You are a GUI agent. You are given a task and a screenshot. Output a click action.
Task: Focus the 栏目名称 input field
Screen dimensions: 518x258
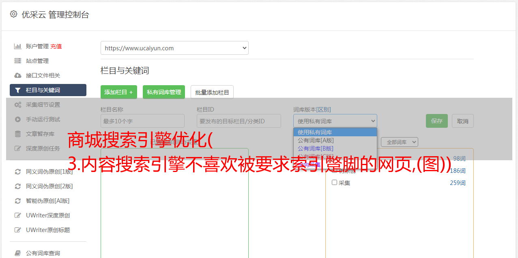pos(142,121)
